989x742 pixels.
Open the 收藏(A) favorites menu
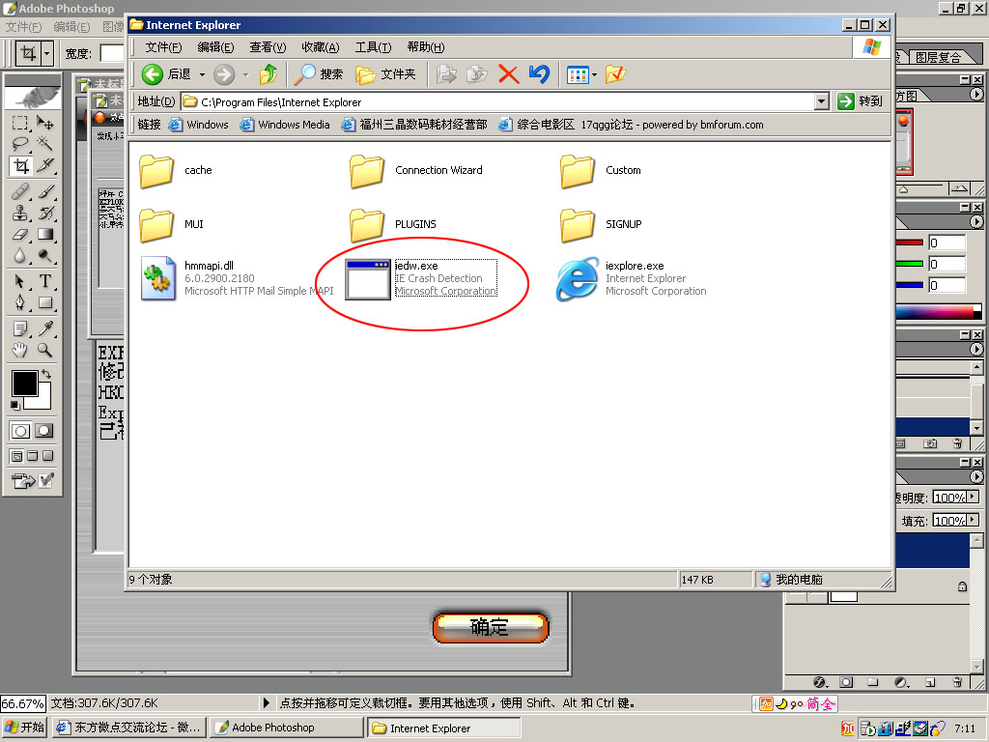click(320, 47)
